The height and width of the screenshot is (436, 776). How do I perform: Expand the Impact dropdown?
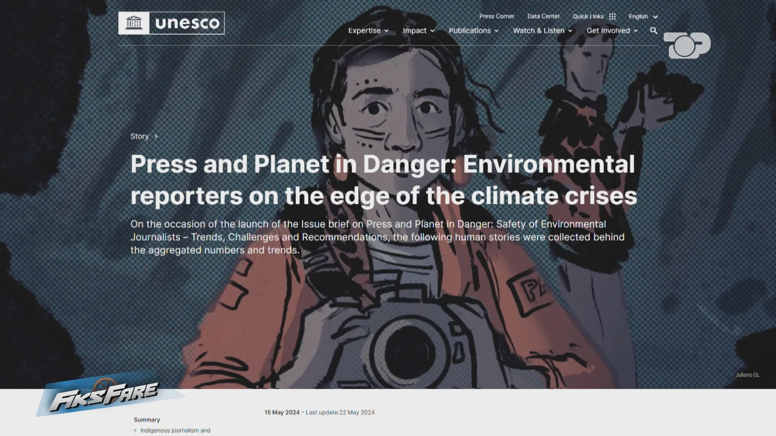pos(418,31)
